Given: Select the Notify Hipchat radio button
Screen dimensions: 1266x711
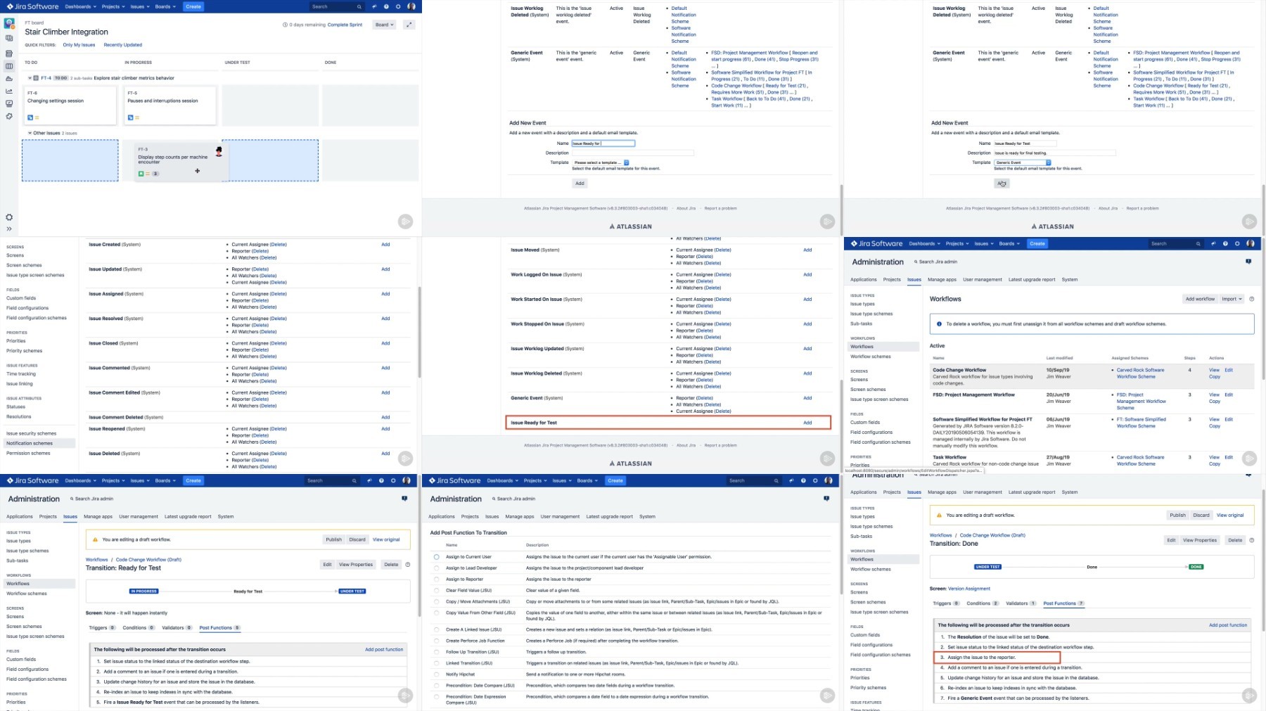Looking at the screenshot, I should (437, 674).
